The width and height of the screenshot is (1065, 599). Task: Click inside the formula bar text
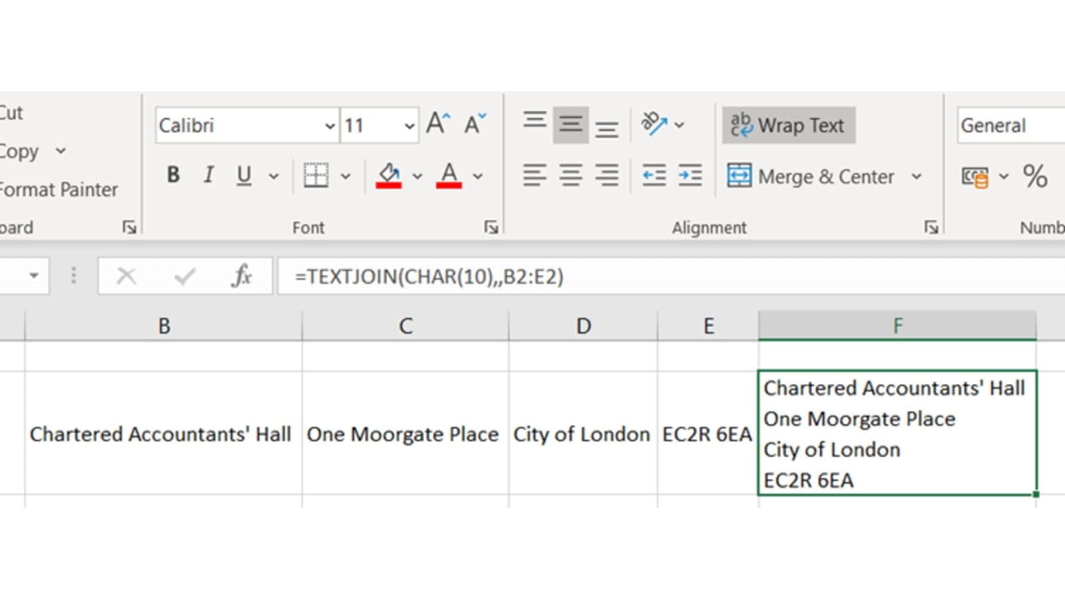pyautogui.click(x=429, y=276)
